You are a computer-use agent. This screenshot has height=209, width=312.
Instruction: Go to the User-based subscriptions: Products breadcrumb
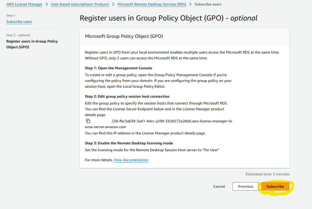[80, 4]
